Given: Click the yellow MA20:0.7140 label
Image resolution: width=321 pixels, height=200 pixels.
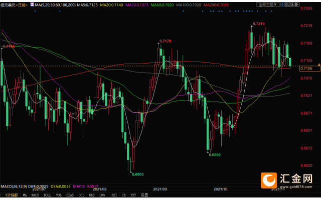Looking at the screenshot, I should click(x=111, y=4).
